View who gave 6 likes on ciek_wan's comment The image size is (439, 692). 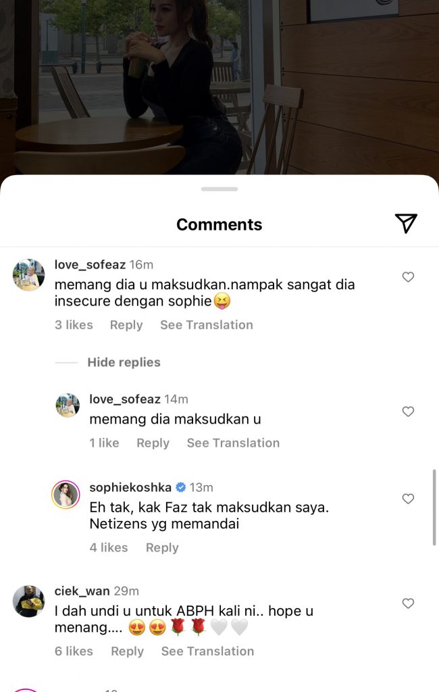pyautogui.click(x=74, y=651)
